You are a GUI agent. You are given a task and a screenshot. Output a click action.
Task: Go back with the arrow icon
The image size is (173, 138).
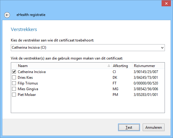7,15
